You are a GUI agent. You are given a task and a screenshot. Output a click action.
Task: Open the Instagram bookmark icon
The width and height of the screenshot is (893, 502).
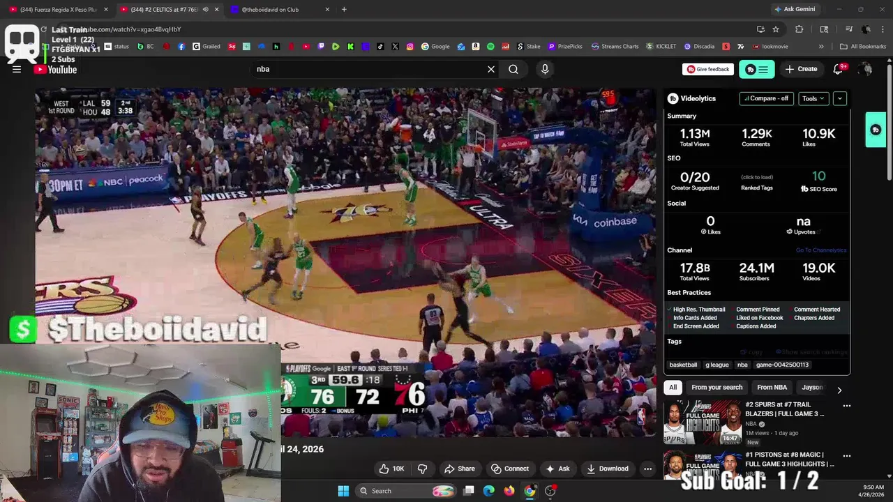tap(410, 47)
